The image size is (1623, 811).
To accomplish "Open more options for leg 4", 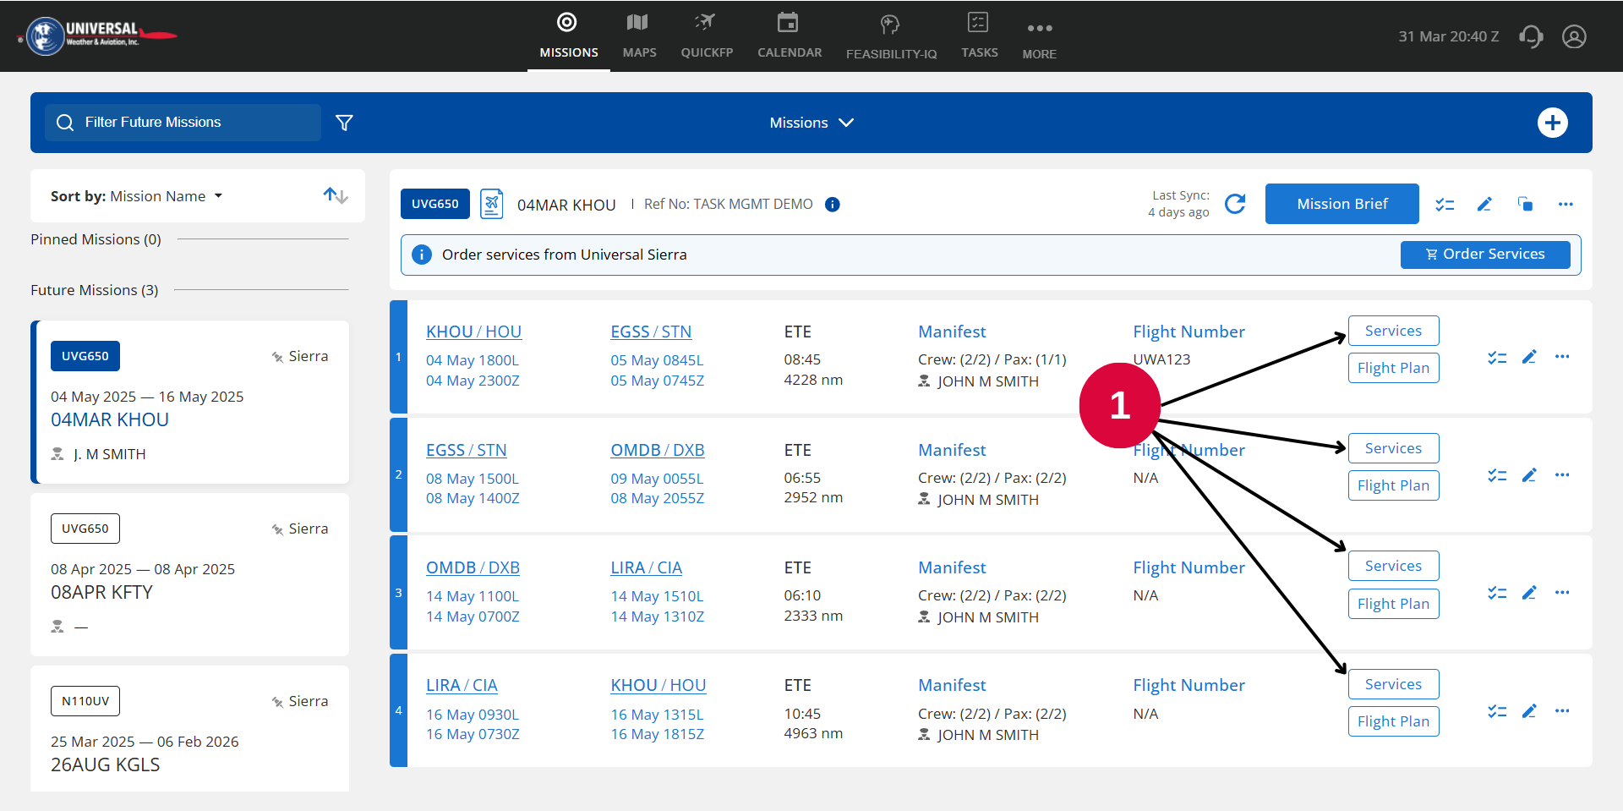I will pyautogui.click(x=1562, y=711).
